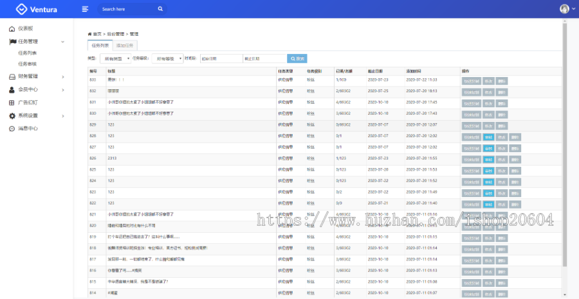Click the Ventura logo icon
The height and width of the screenshot is (299, 579).
point(22,9)
